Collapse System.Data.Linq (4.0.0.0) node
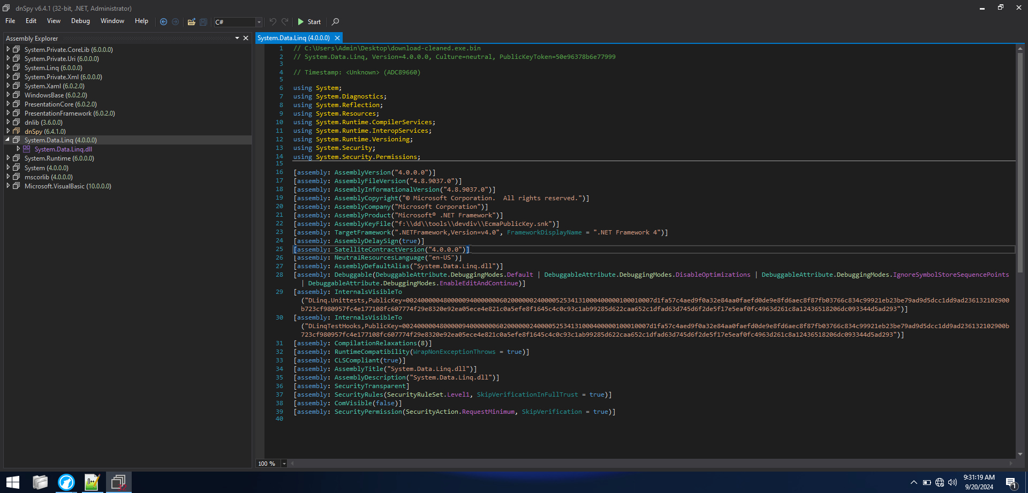 coord(8,140)
